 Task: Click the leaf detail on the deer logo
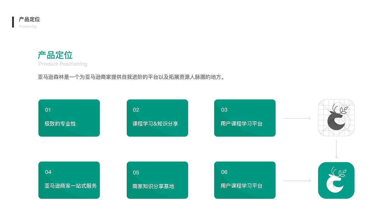coord(341,110)
